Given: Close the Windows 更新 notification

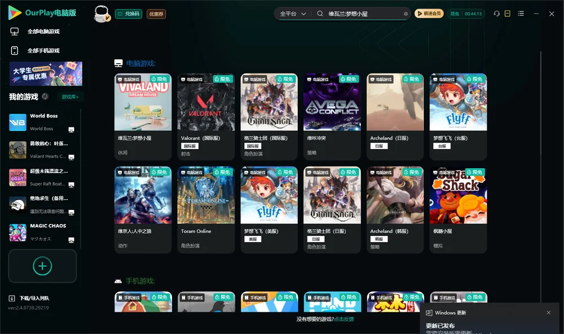Looking at the screenshot, I should (549, 313).
